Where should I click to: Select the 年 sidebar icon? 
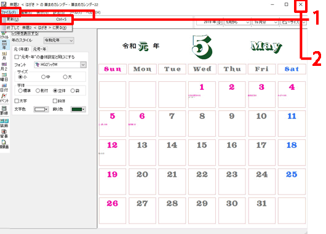(x=4, y=45)
